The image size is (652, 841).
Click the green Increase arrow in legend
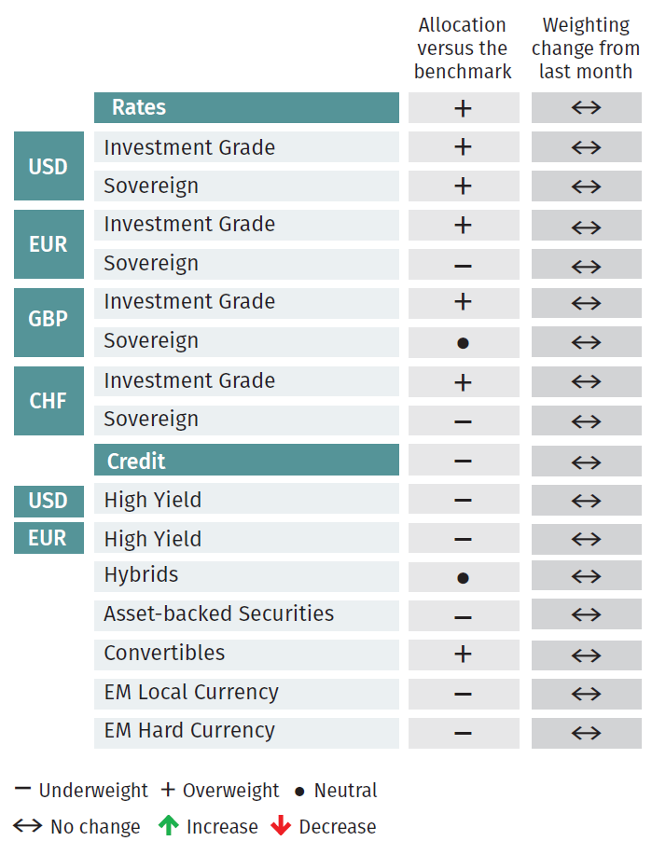tap(169, 825)
